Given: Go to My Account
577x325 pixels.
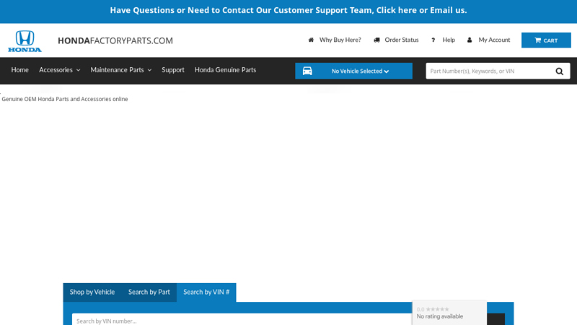Looking at the screenshot, I should pyautogui.click(x=494, y=40).
